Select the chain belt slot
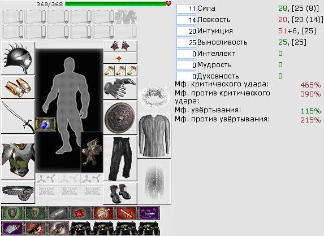Screen dimensions: 324x236 [18, 192]
